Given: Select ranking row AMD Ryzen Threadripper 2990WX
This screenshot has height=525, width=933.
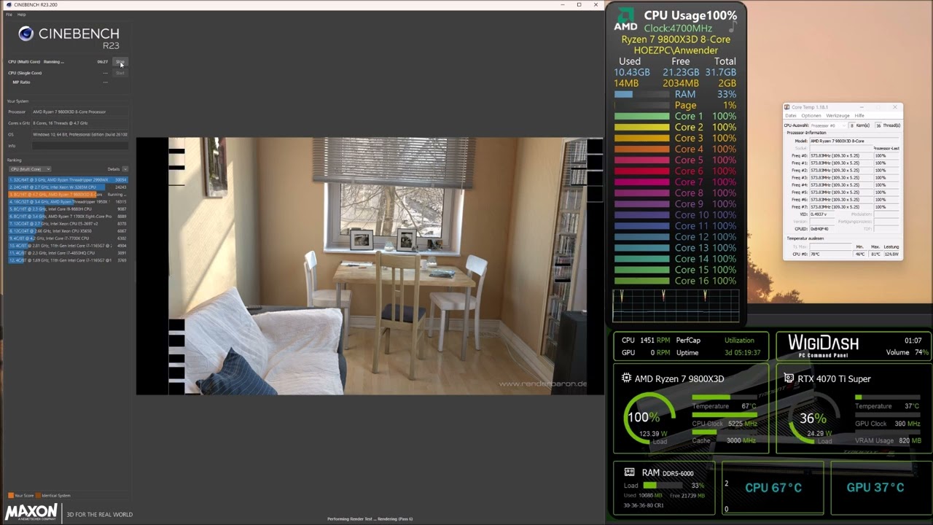Looking at the screenshot, I should tap(68, 180).
